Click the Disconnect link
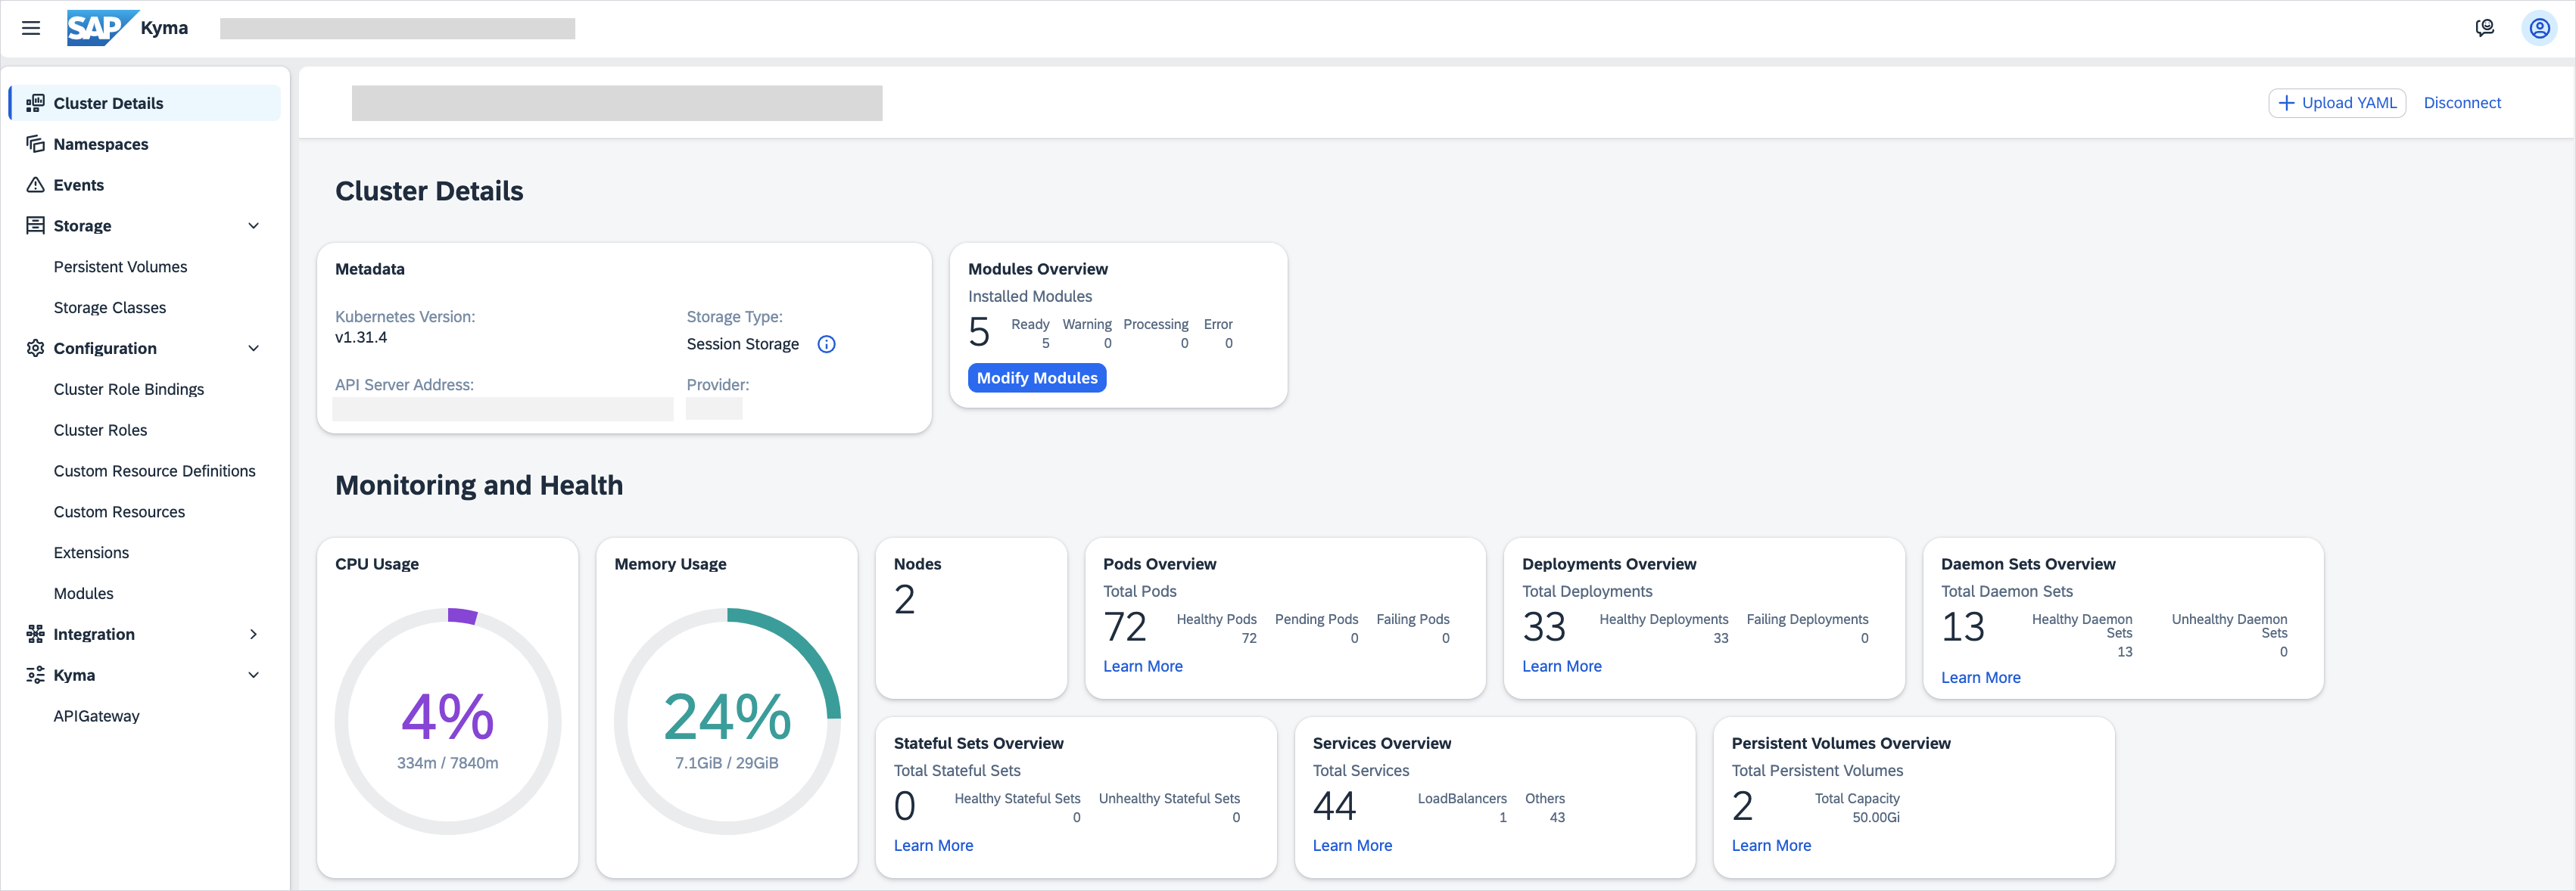Screen dimensions: 2576x891 (x=2462, y=102)
